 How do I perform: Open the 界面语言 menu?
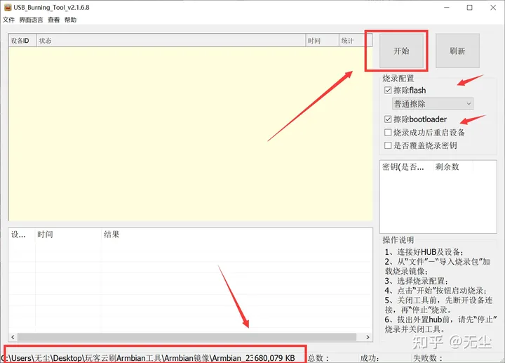pyautogui.click(x=31, y=20)
